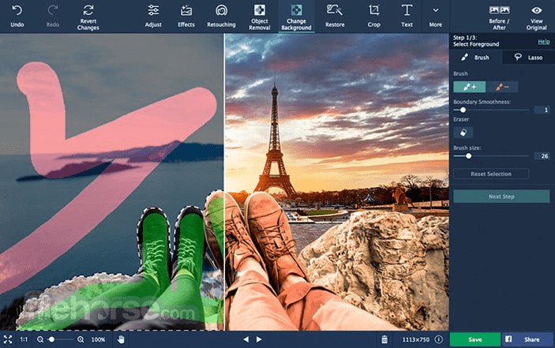The height and width of the screenshot is (348, 555).
Task: Toggle Before / After comparison view
Action: pyautogui.click(x=499, y=17)
